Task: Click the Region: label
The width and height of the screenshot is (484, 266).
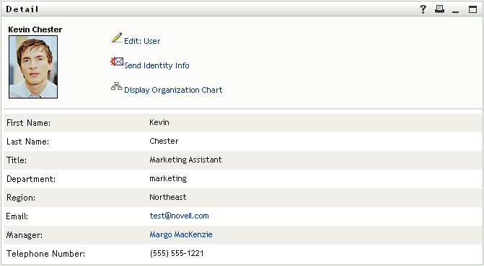Action: coord(21,198)
